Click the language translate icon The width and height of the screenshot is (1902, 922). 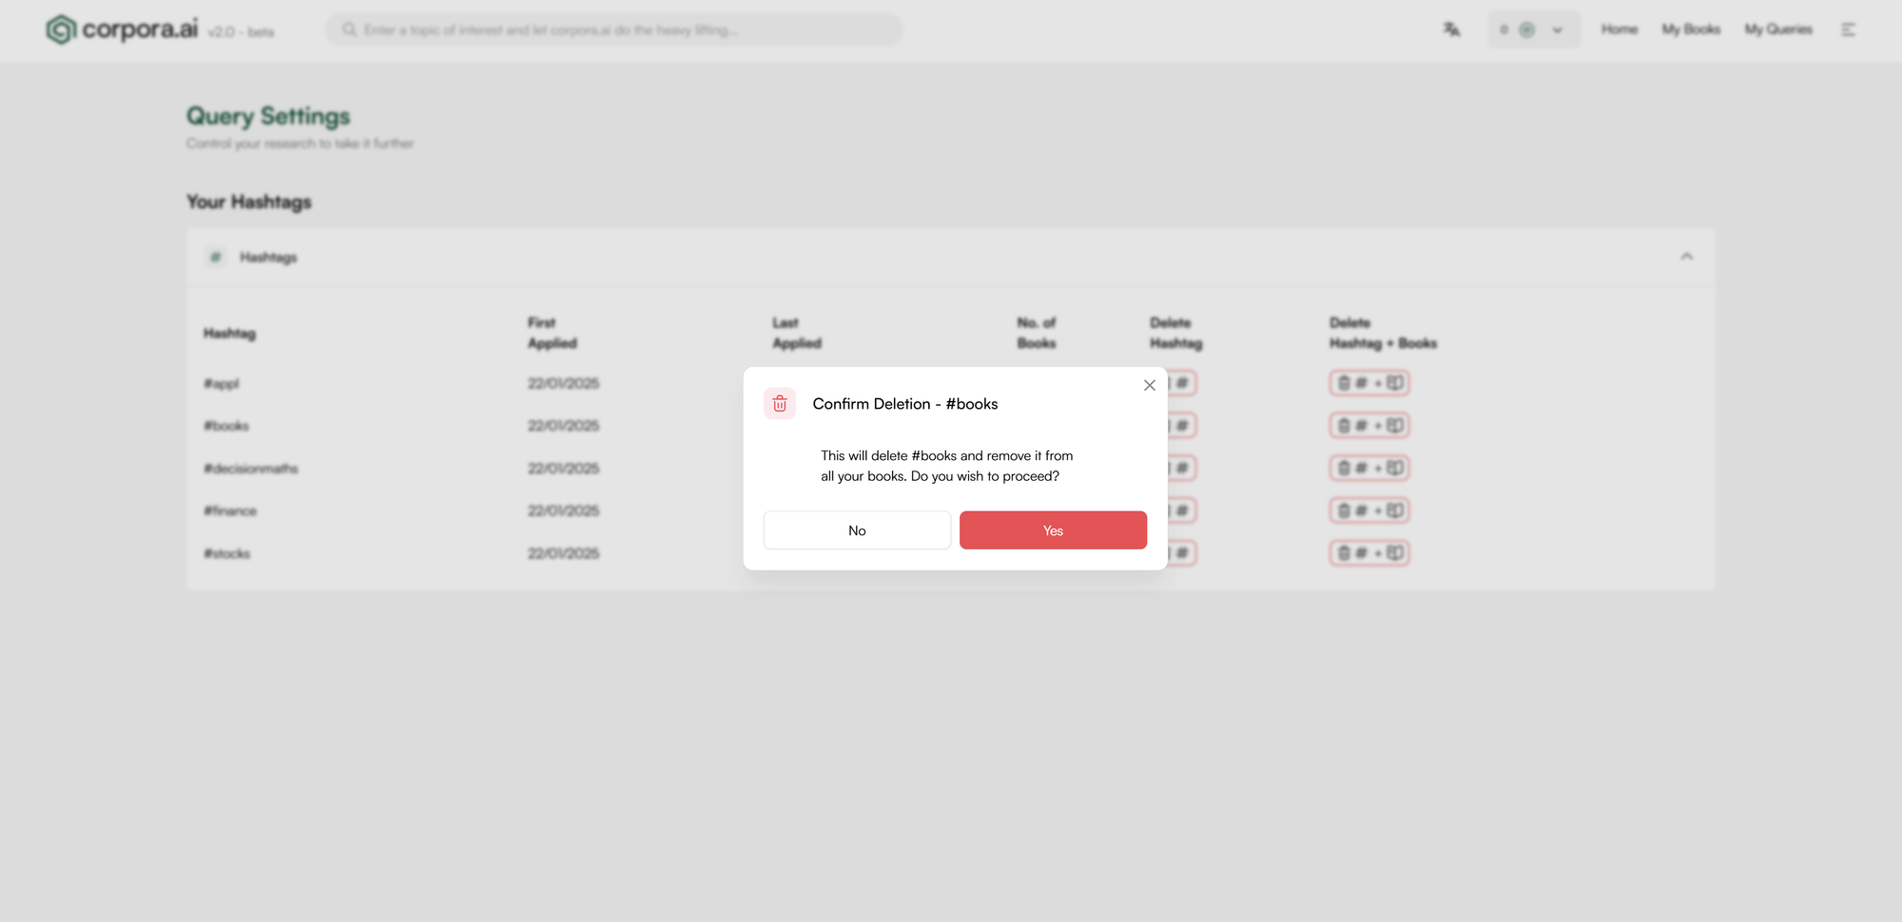(1451, 29)
